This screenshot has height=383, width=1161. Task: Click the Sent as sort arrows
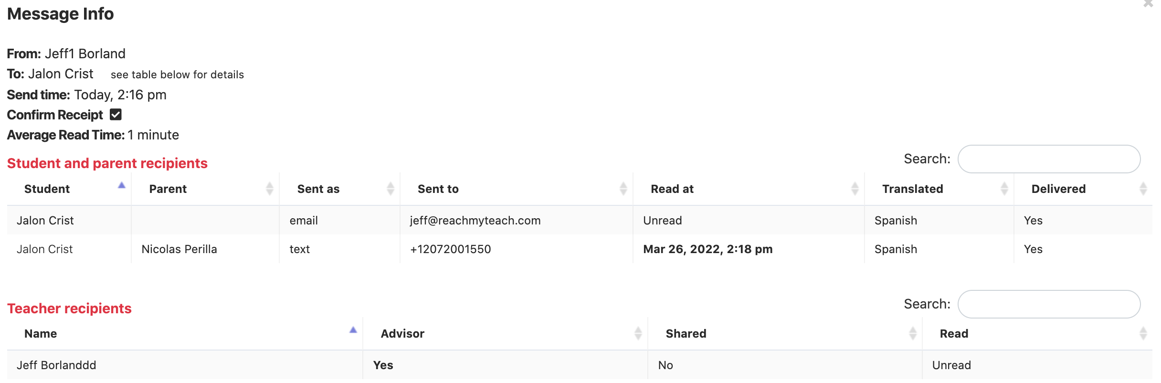click(x=391, y=189)
